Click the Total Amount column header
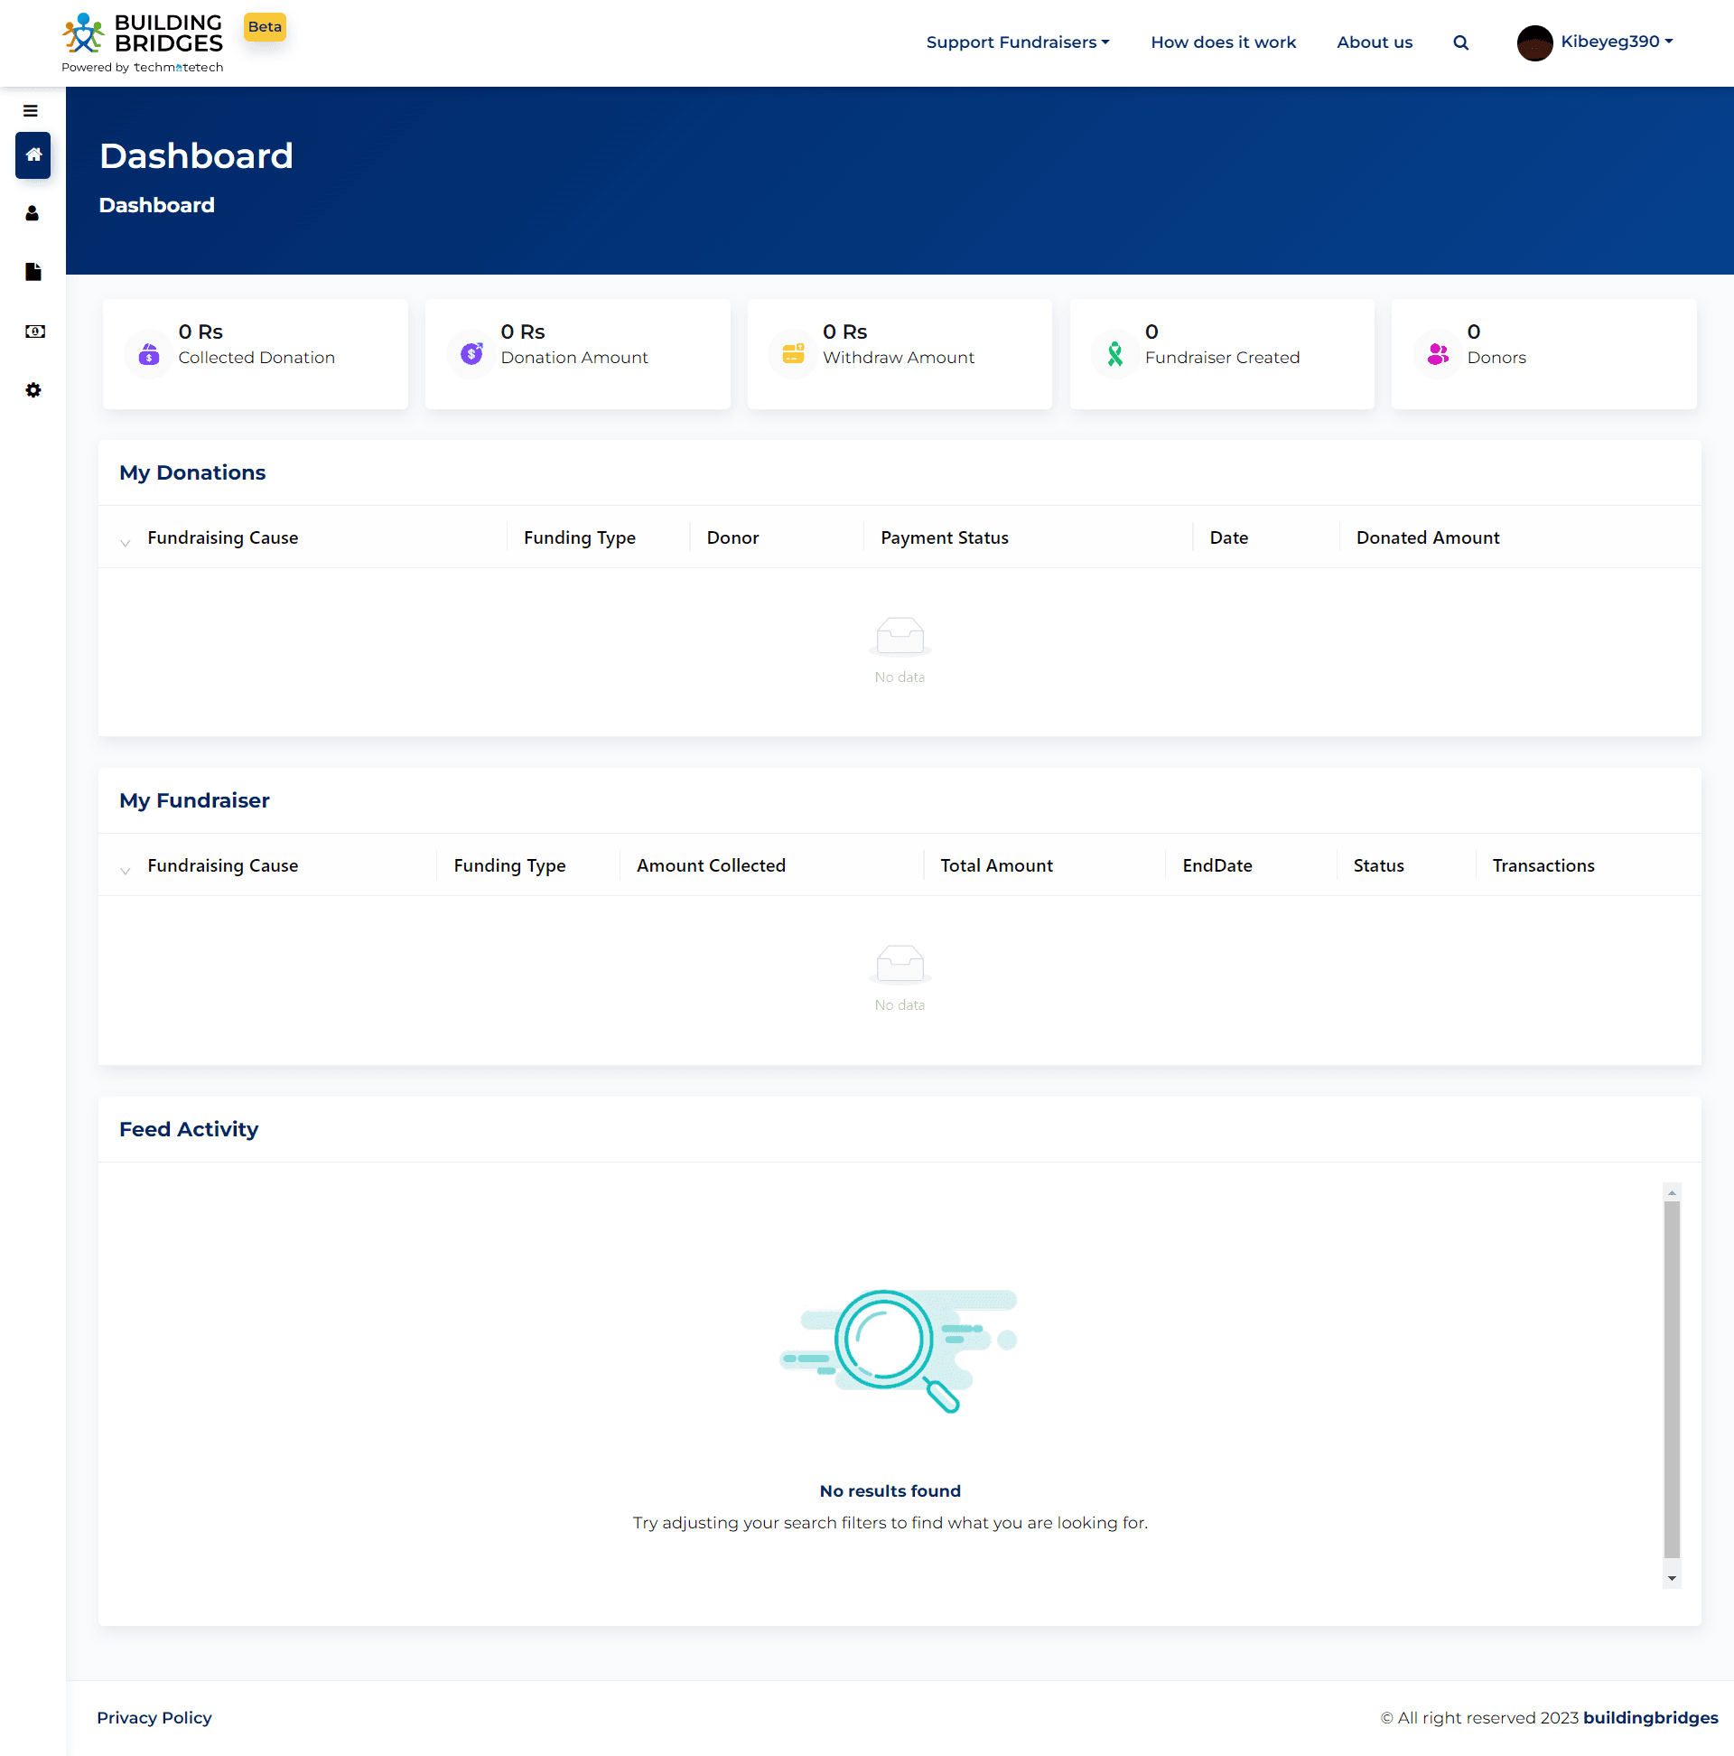 tap(996, 866)
